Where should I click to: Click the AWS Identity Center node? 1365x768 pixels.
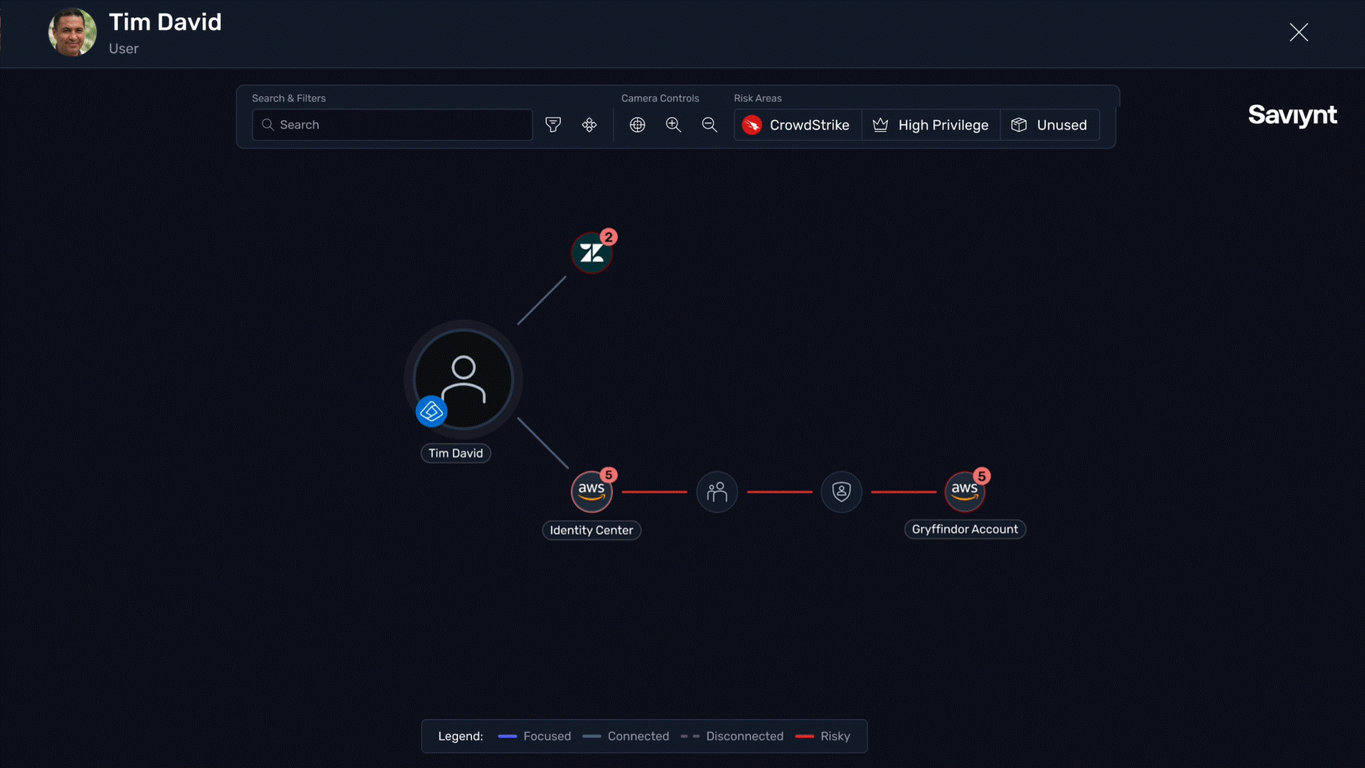pos(591,491)
